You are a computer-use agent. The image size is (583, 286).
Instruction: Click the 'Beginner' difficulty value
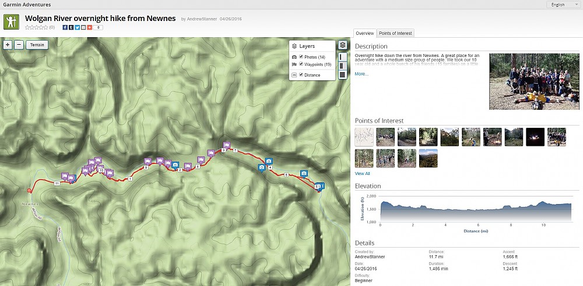[364, 280]
